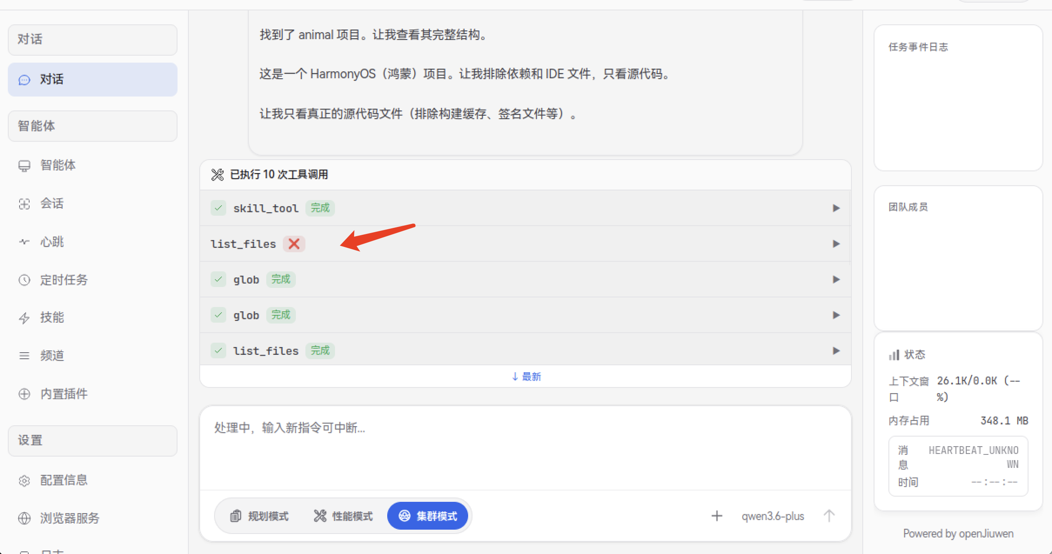Click the pulse icon beside 心跳
The width and height of the screenshot is (1052, 554).
[24, 242]
